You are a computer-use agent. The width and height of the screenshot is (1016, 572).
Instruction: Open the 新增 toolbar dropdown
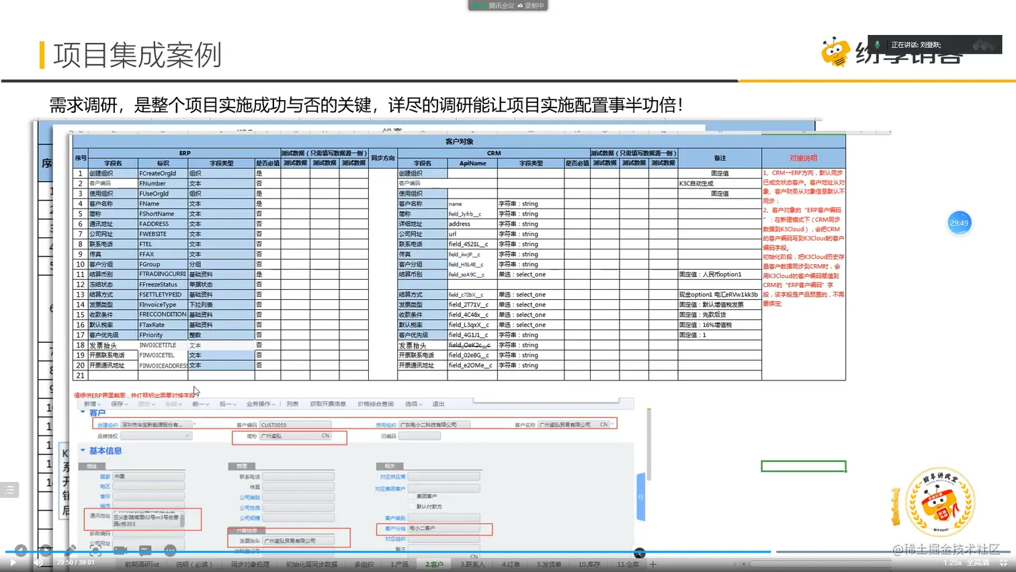(93, 404)
